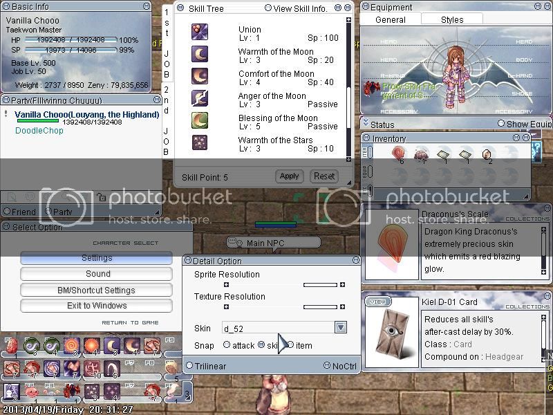Enable the Snap item radio option
This screenshot has width=553, height=415.
[x=290, y=345]
